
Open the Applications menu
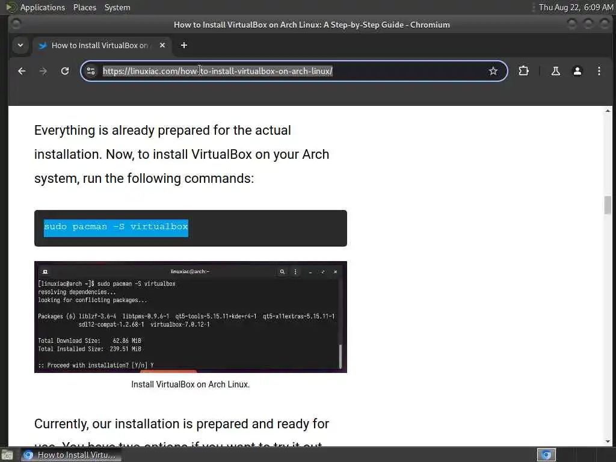click(x=43, y=7)
